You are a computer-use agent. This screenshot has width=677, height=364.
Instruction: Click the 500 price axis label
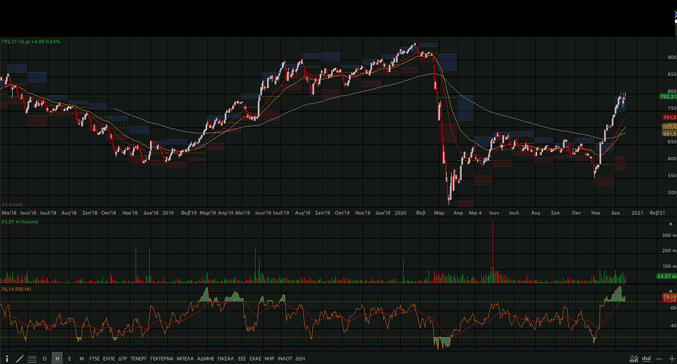[x=672, y=192]
